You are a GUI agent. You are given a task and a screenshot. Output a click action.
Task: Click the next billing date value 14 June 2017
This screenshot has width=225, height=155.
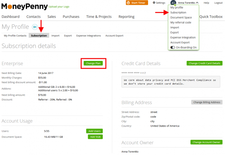[46, 73]
